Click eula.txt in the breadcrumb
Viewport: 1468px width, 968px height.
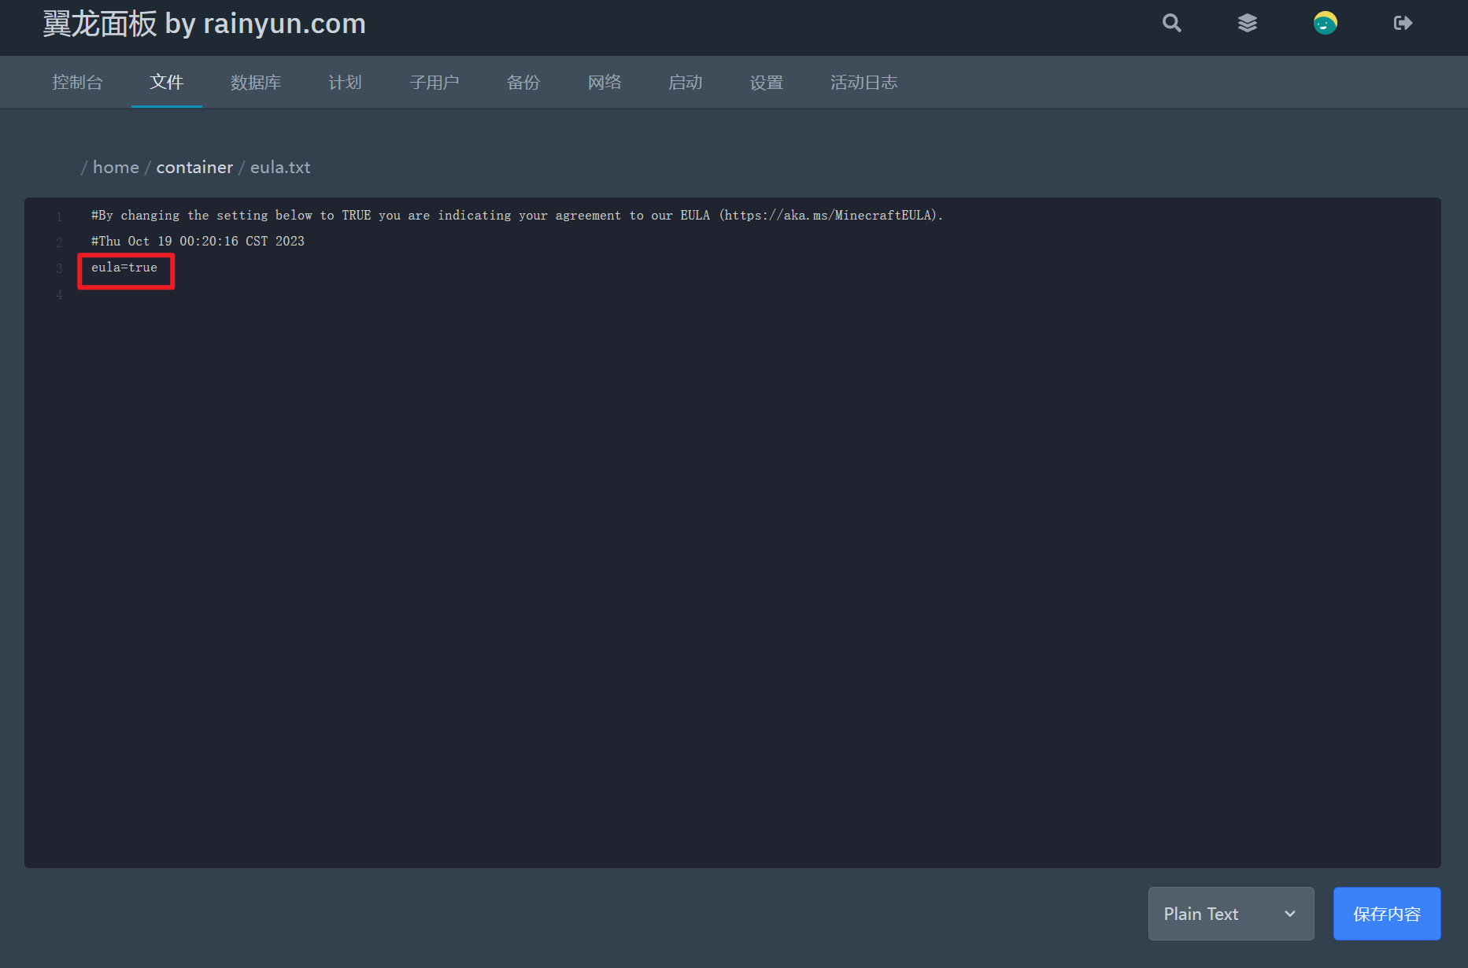click(x=280, y=167)
